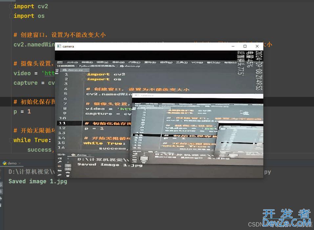
Task: Click the p = 1 code line
Action: click(22, 112)
